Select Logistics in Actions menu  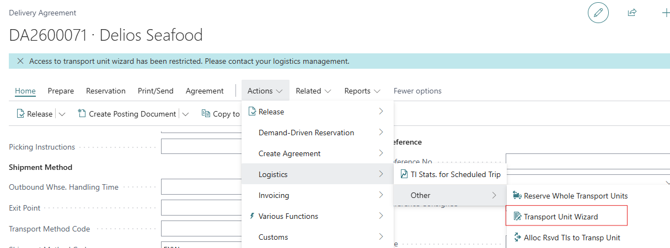(318, 174)
